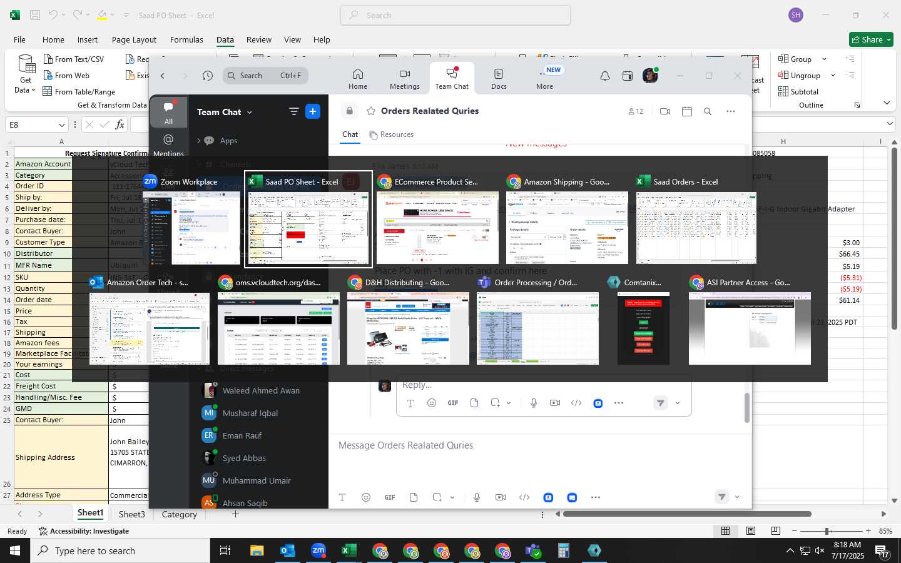Image resolution: width=901 pixels, height=563 pixels.
Task: Star the Orders Realated Quries channel
Action: [x=371, y=111]
